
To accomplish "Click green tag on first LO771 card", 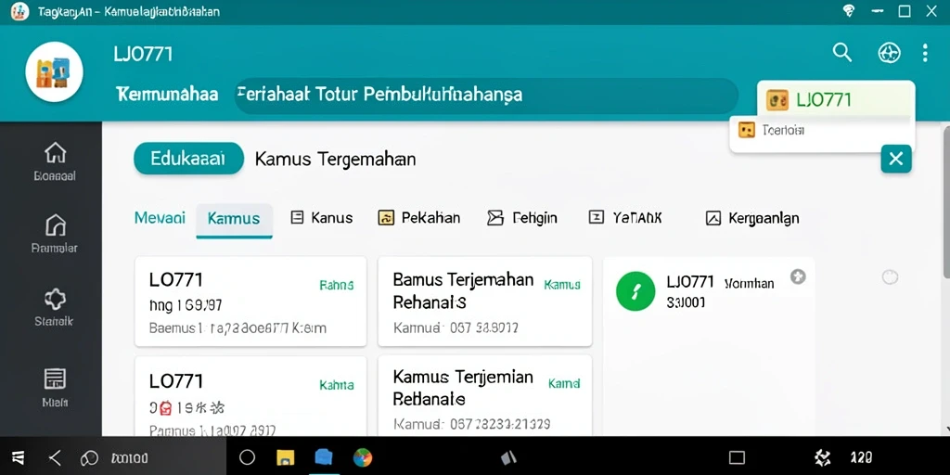I will click(336, 286).
